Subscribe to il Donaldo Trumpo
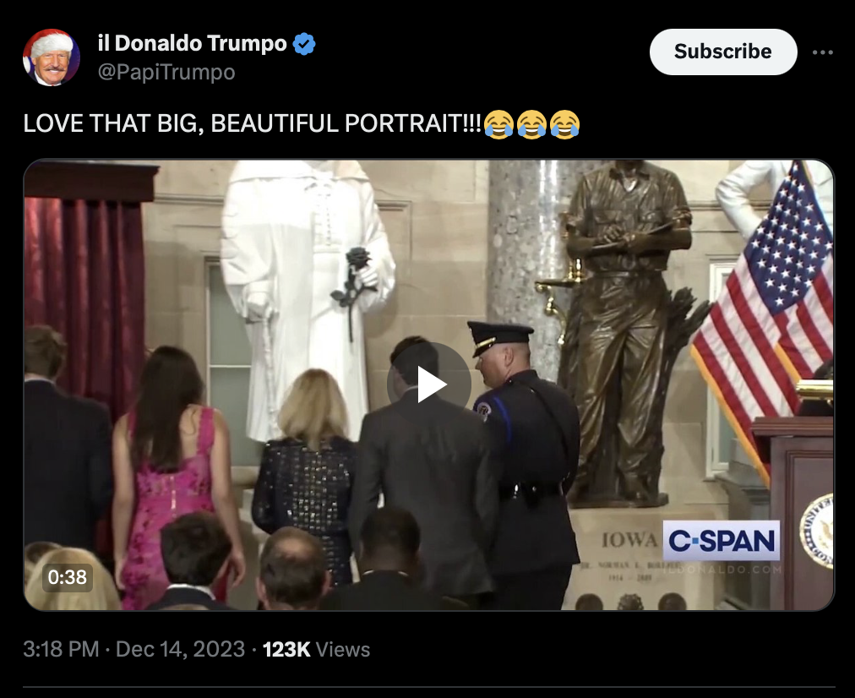Image resolution: width=855 pixels, height=698 pixels. [723, 52]
